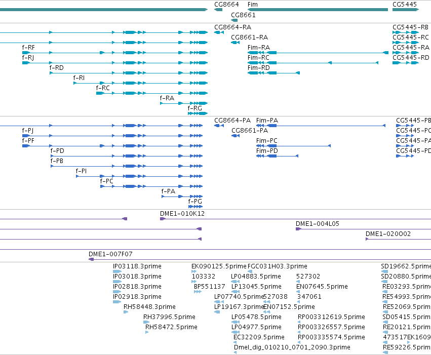Click the EK090125.5prime EST label
431x355 pixels.
pos(219,266)
